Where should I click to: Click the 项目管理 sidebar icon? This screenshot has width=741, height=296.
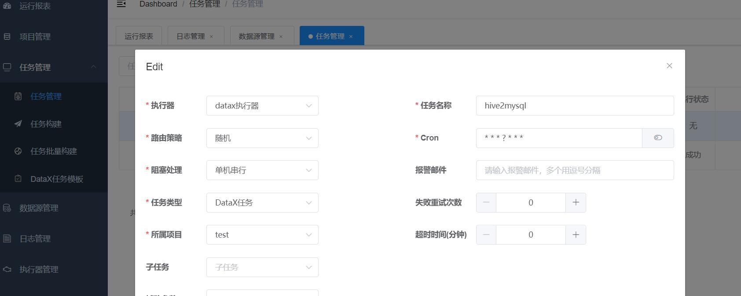pos(7,36)
